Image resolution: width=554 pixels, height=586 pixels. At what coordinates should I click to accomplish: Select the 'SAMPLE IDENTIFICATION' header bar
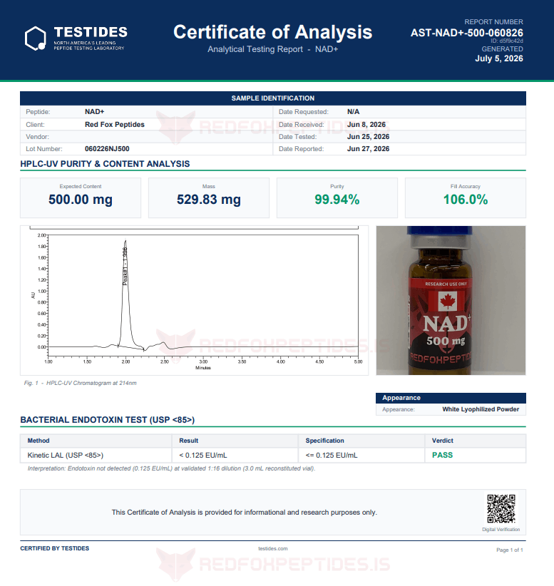click(273, 98)
